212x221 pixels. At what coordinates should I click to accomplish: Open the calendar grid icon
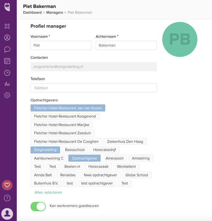click(x=7, y=61)
